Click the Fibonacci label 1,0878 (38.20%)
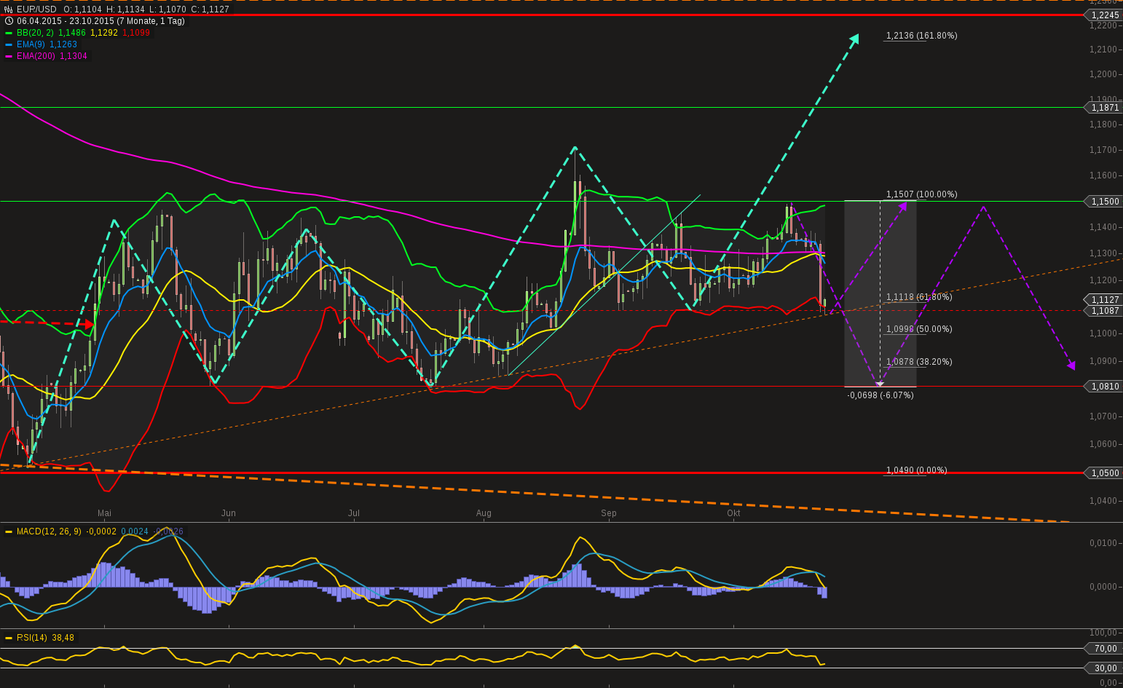This screenshot has height=688, width=1123. (919, 362)
